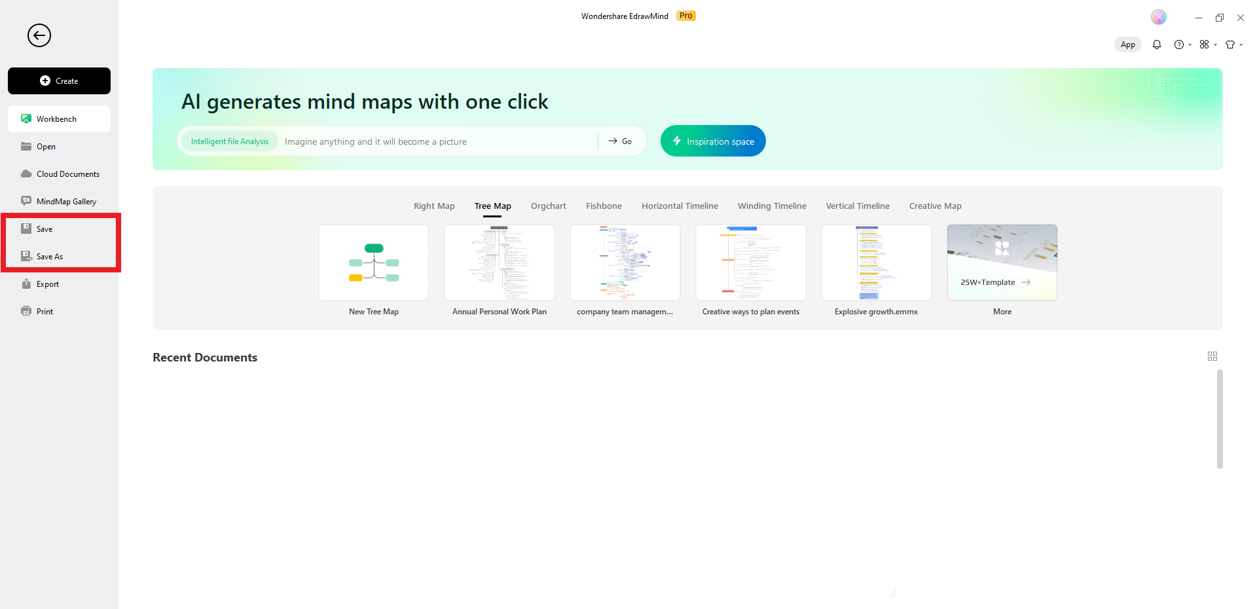
Task: Restore down the EdrawMind window
Action: click(x=1220, y=18)
